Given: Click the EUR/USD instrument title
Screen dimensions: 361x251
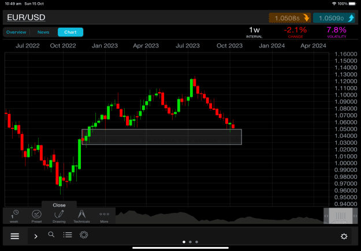Looking at the screenshot, I should coord(26,17).
